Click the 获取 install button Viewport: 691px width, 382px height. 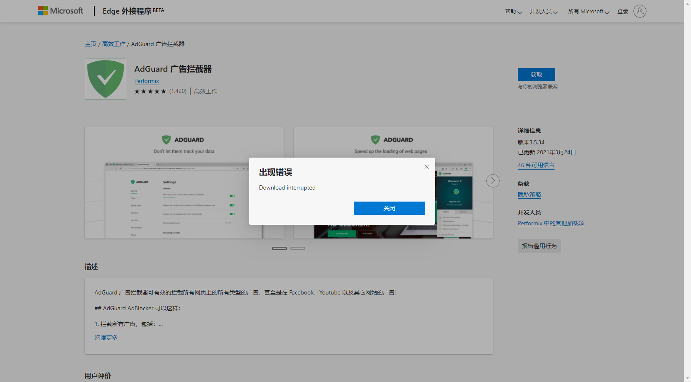click(x=537, y=75)
